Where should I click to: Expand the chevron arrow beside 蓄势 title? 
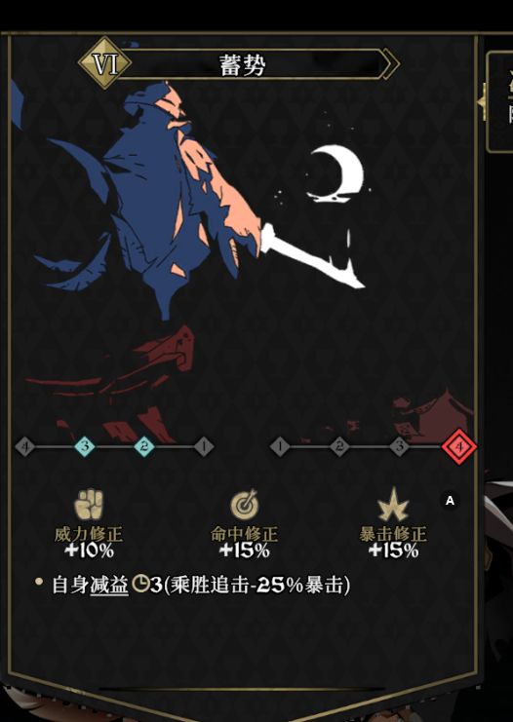[x=391, y=63]
